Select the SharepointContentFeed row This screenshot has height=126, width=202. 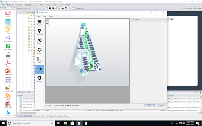(31, 111)
